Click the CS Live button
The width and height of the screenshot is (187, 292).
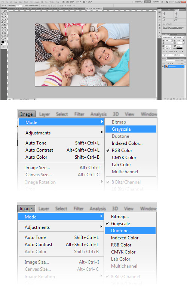(x=171, y=2)
